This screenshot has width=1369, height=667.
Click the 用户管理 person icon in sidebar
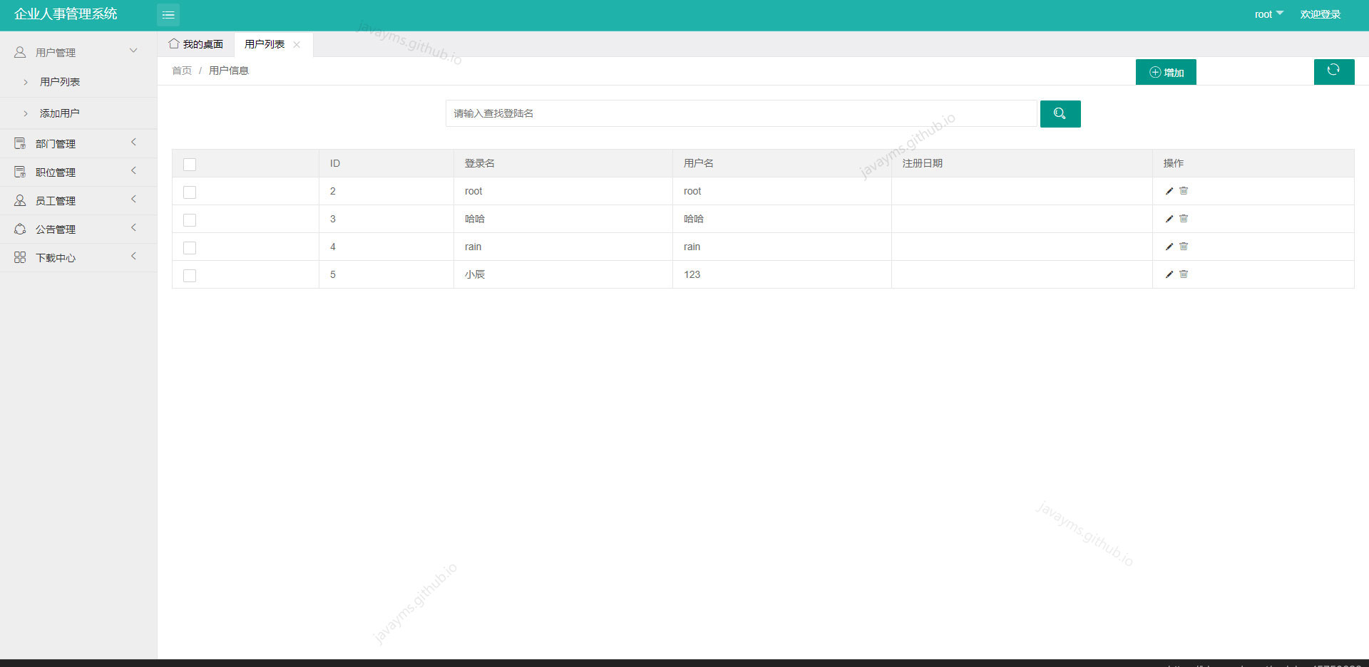coord(19,51)
